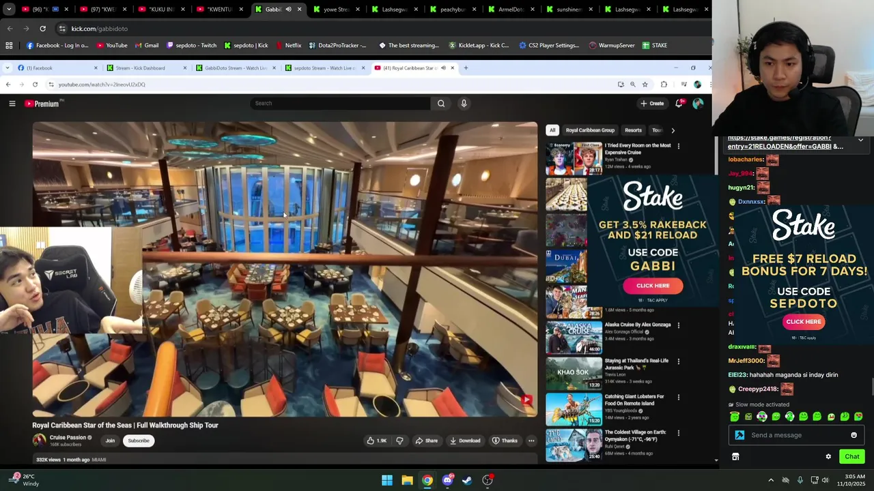Open more actions ellipsis under video
Viewport: 874px width, 491px height.
[x=531, y=441]
